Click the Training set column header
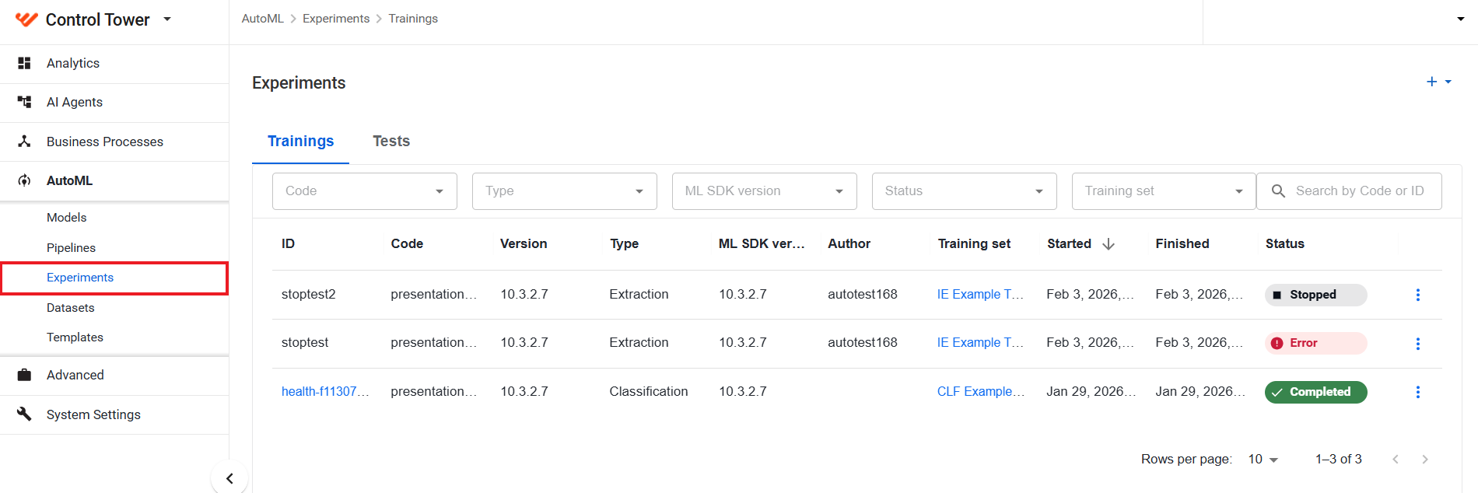This screenshot has height=493, width=1478. pyautogui.click(x=974, y=244)
